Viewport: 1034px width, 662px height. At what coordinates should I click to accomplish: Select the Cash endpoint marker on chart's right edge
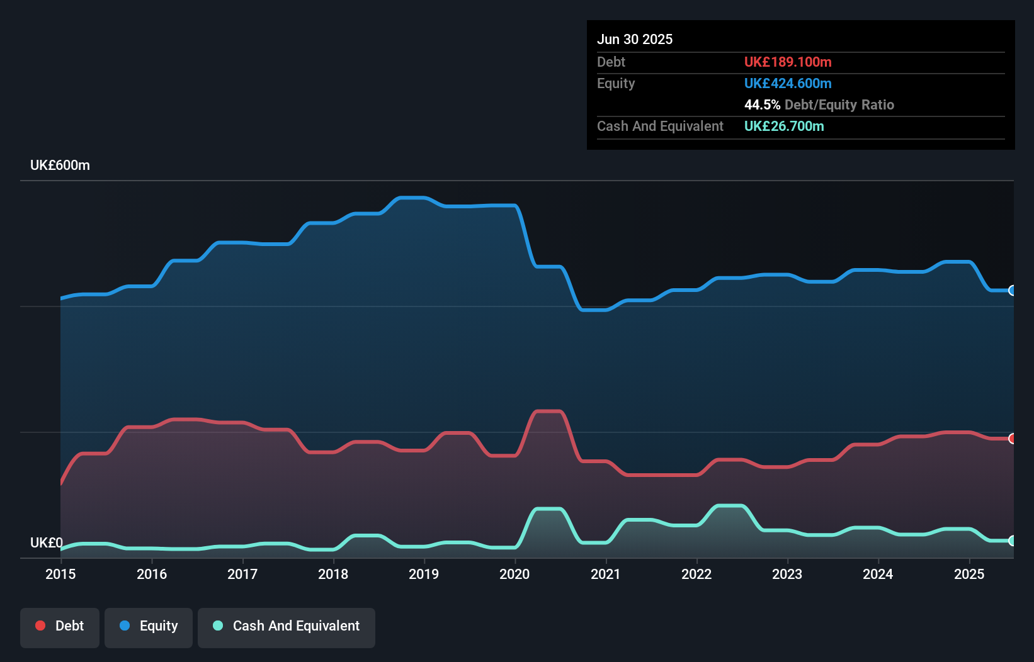[1012, 541]
